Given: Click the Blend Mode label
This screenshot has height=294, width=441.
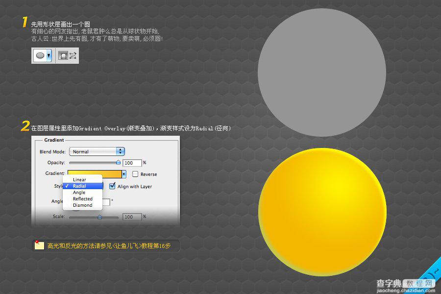Looking at the screenshot, I should tap(52, 151).
